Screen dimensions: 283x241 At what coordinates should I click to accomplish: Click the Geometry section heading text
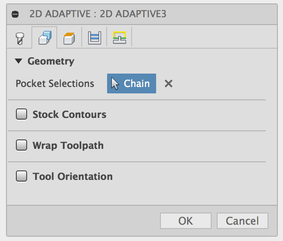[51, 62]
